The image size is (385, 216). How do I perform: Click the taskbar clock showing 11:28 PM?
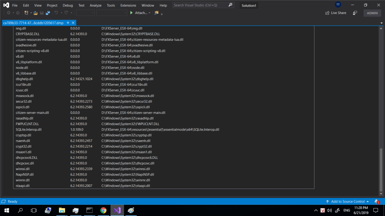click(361, 210)
